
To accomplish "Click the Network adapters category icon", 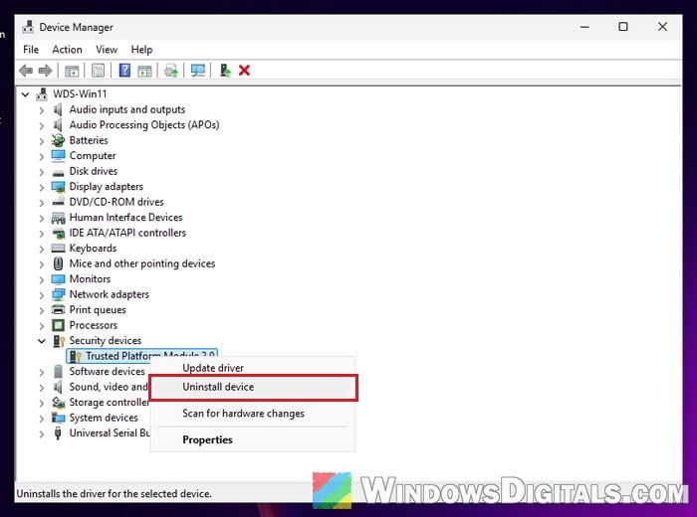I will point(58,294).
